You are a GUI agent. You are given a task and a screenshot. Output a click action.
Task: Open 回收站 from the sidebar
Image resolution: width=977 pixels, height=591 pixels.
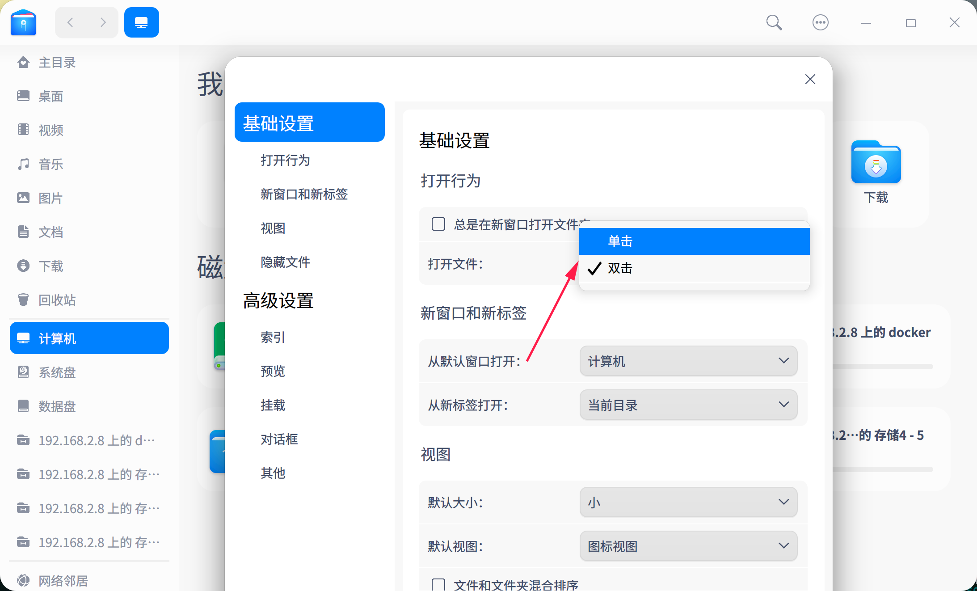(57, 300)
